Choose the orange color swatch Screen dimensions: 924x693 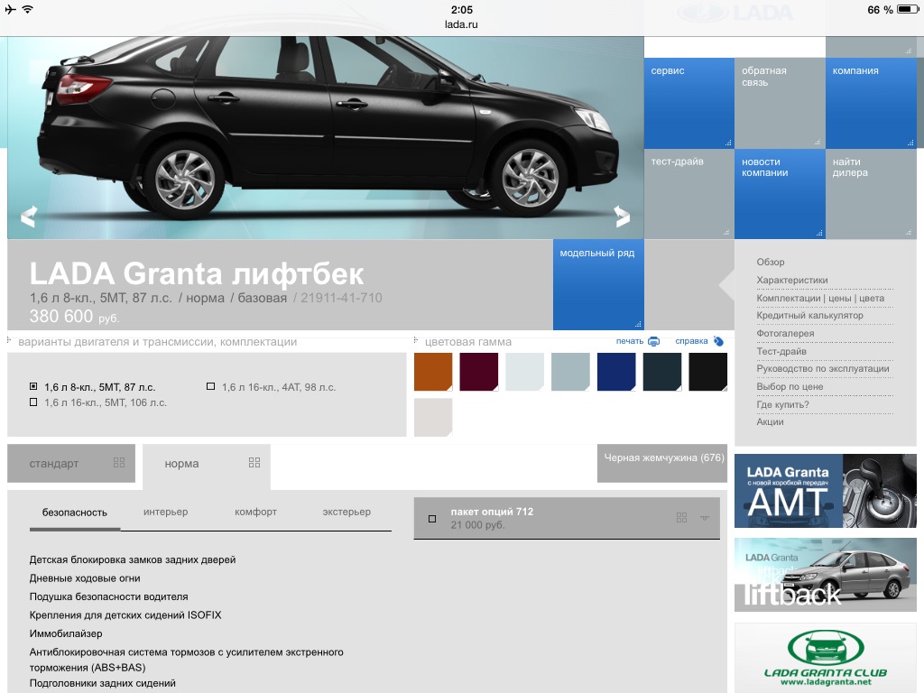point(433,372)
